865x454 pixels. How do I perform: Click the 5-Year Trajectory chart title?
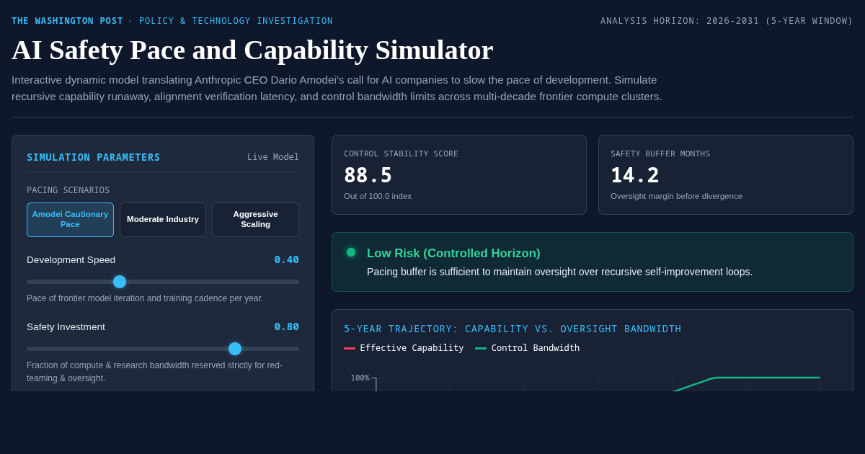coord(513,329)
